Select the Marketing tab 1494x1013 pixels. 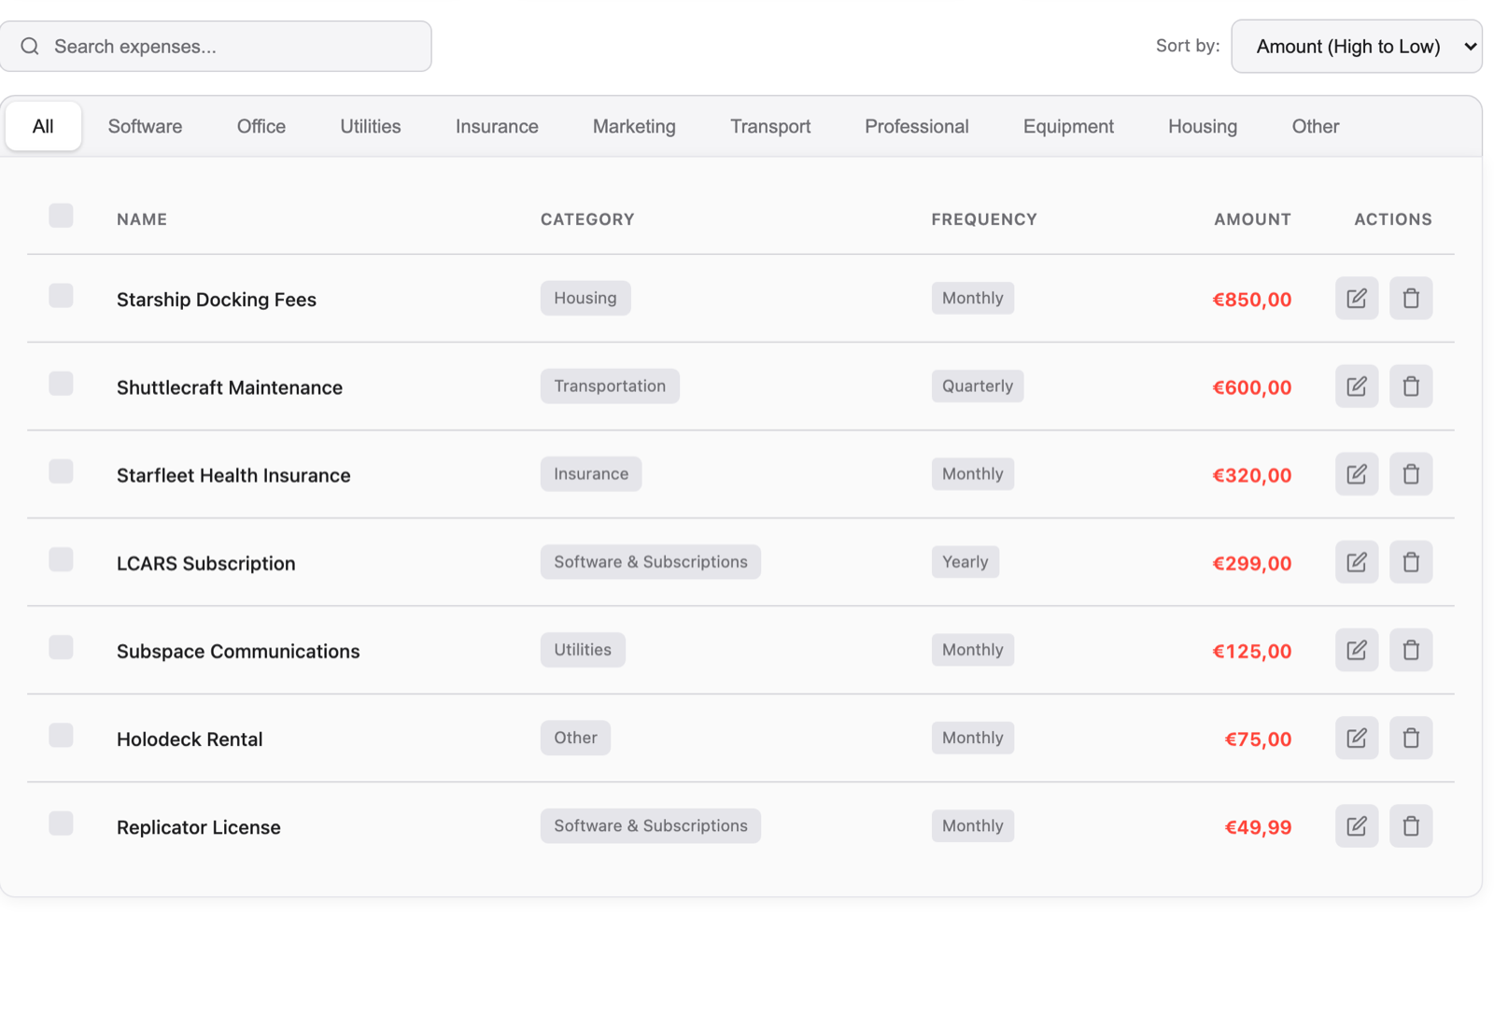(634, 126)
